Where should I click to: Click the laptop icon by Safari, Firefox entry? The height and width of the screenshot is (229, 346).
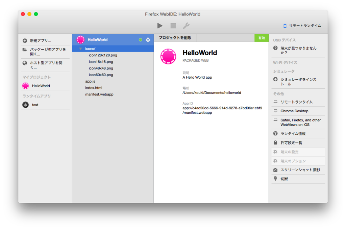tap(275, 120)
